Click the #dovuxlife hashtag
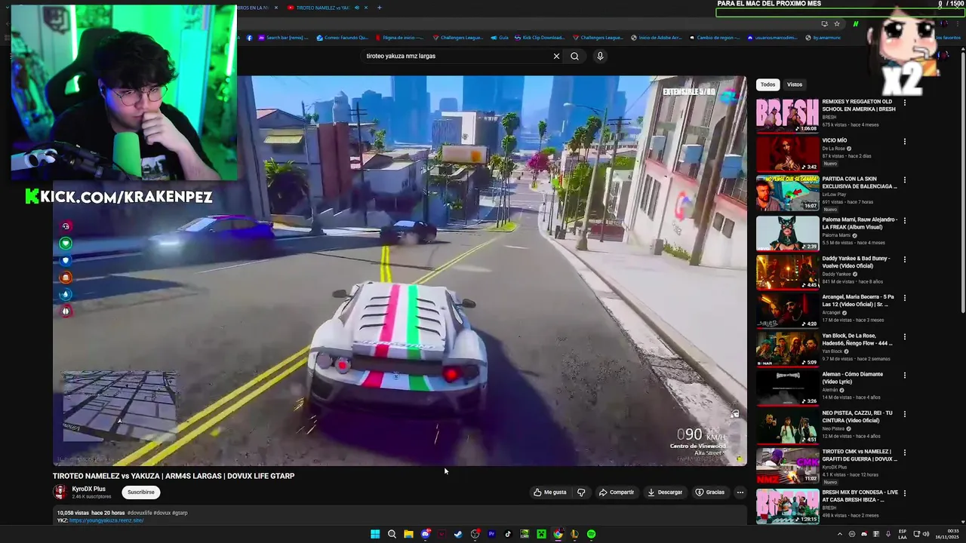Image resolution: width=966 pixels, height=543 pixels. (x=139, y=513)
